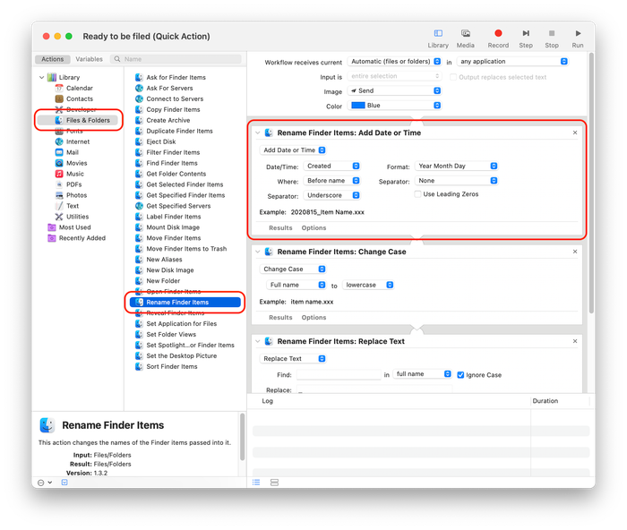Screen dimensions: 627x530
Task: Select Movies category
Action: pyautogui.click(x=76, y=163)
